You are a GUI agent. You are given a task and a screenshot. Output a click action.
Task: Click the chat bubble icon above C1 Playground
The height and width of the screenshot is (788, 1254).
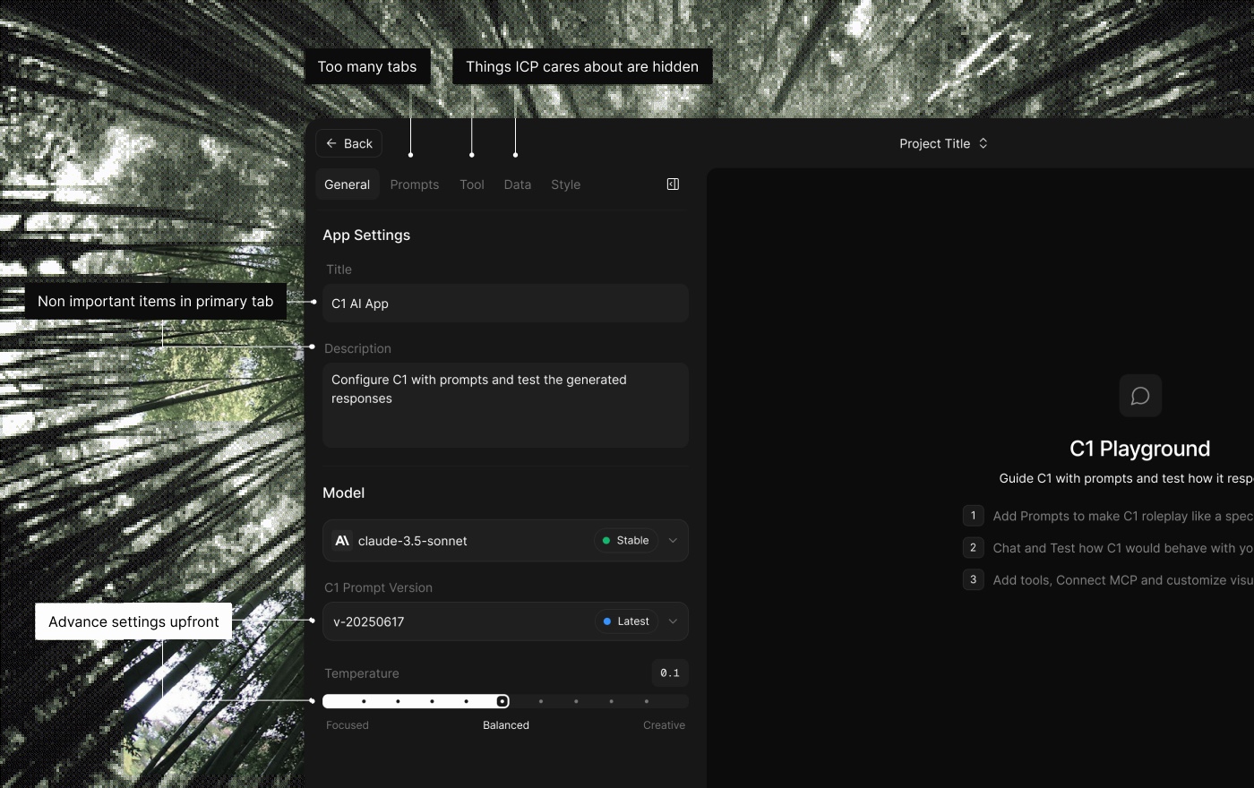click(1140, 396)
